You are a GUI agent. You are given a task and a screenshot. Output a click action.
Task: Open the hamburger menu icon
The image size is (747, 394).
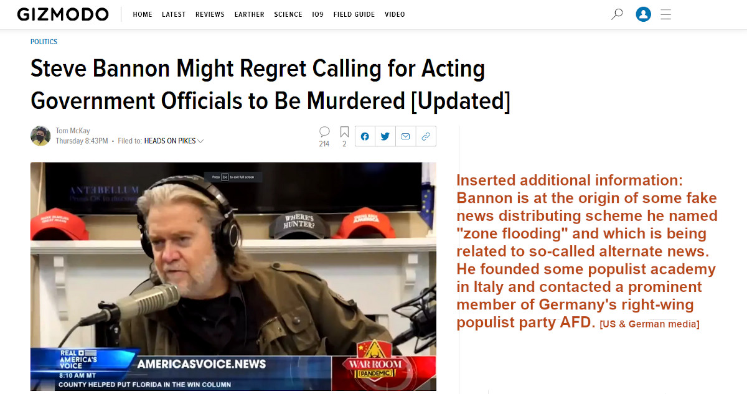click(x=665, y=14)
